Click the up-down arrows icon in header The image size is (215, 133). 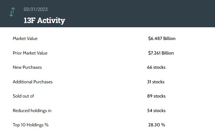tap(12, 12)
